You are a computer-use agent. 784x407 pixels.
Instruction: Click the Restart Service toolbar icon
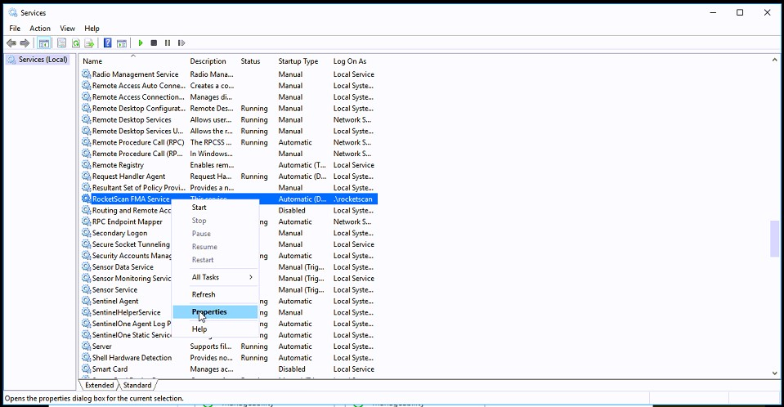coord(181,43)
